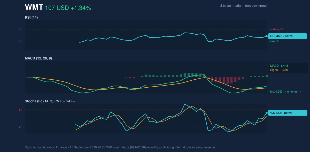The image size is (310, 152).
Task: Click the overbought label
Action: coord(276,29)
